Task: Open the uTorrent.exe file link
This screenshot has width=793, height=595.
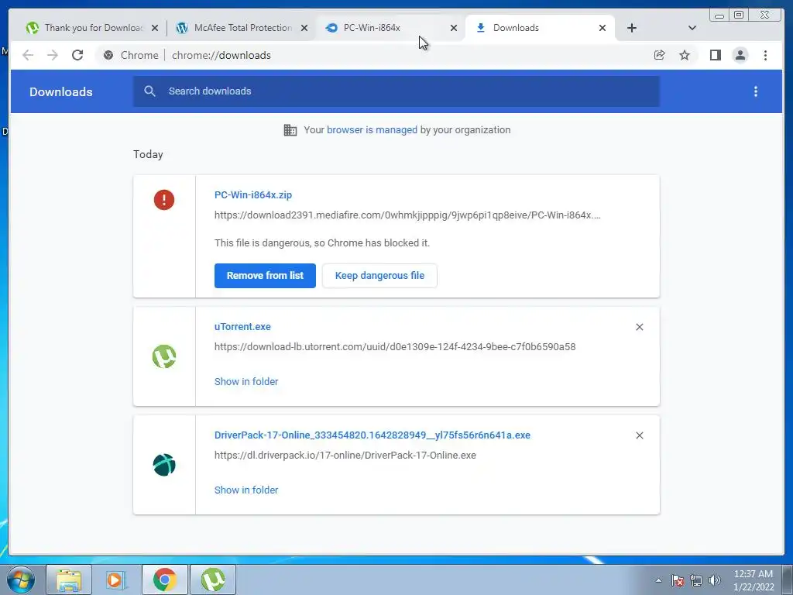Action: tap(242, 327)
